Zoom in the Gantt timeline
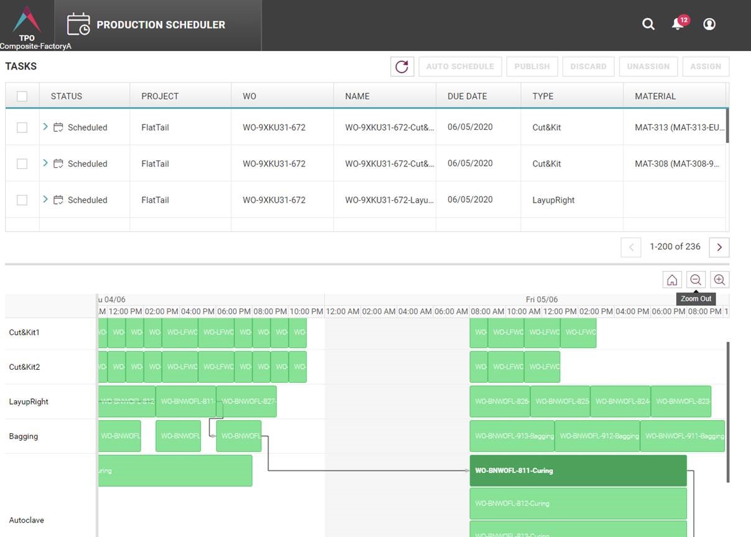This screenshot has width=751, height=537. point(719,280)
